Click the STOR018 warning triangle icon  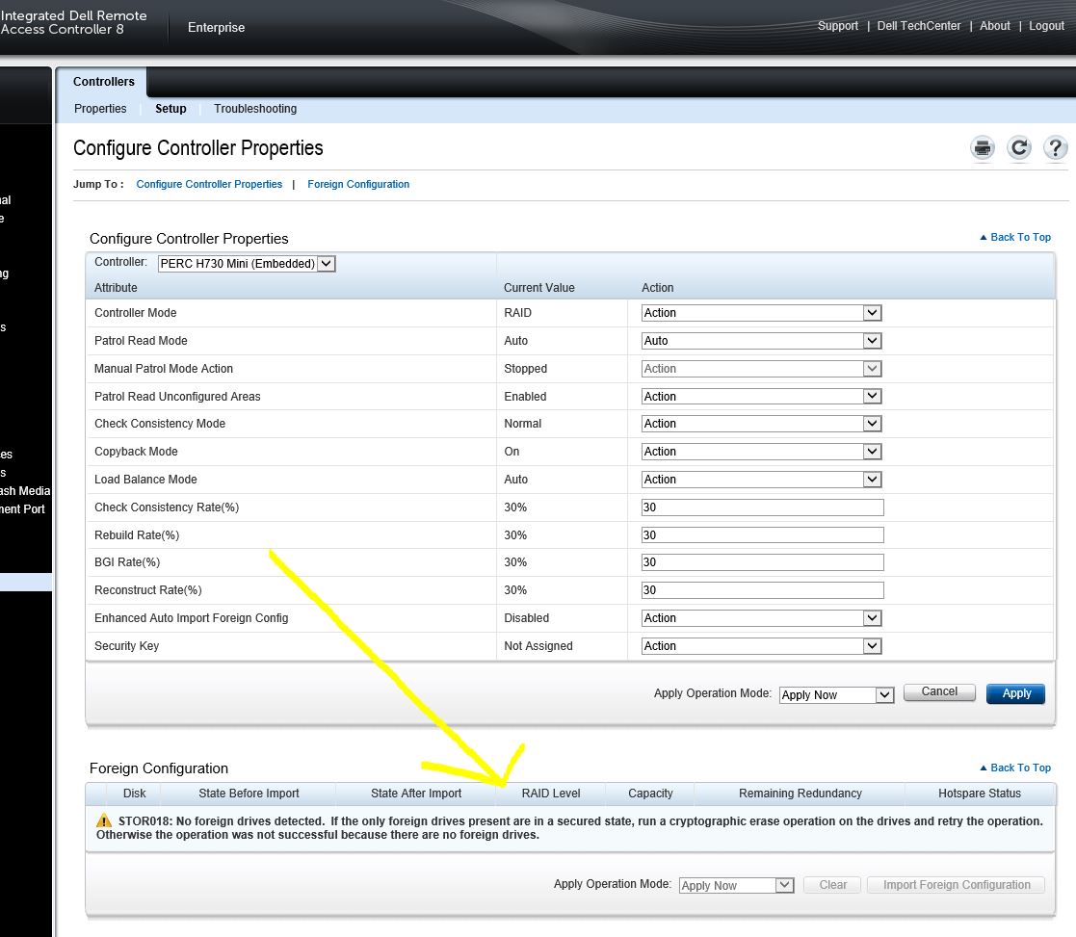[104, 820]
